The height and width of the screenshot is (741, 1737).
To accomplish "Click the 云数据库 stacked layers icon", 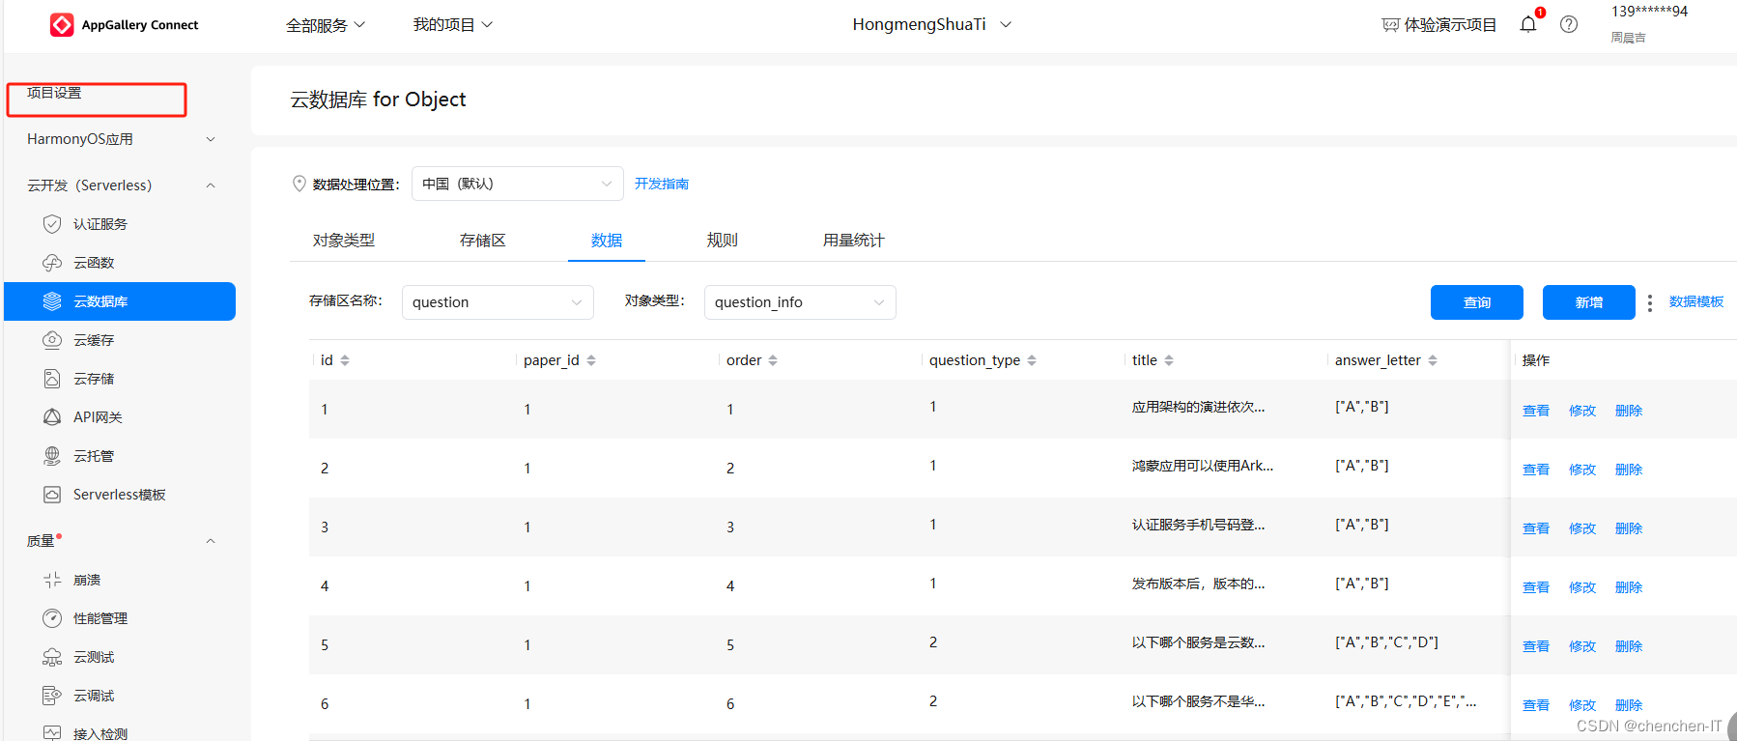I will click(x=52, y=301).
